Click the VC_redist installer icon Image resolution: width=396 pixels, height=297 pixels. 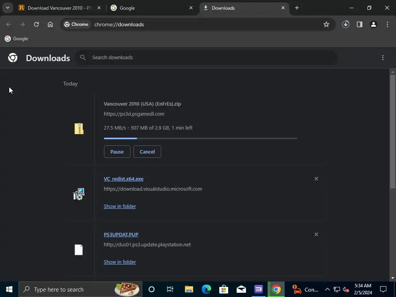pyautogui.click(x=79, y=194)
